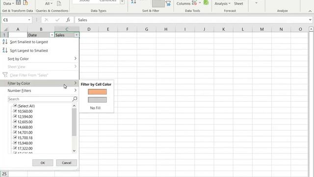This screenshot has height=177, width=314.
Task: Expand the formula bar with its arrow
Action: click(x=310, y=20)
